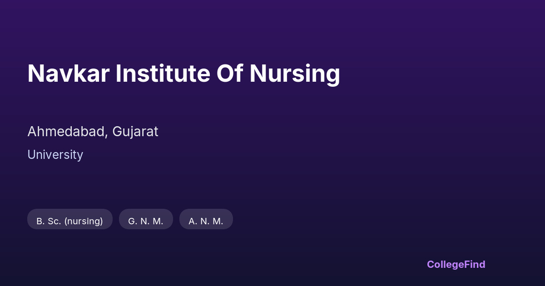
Task: Click "B. Sc." text in the first chip
Action: pos(49,221)
